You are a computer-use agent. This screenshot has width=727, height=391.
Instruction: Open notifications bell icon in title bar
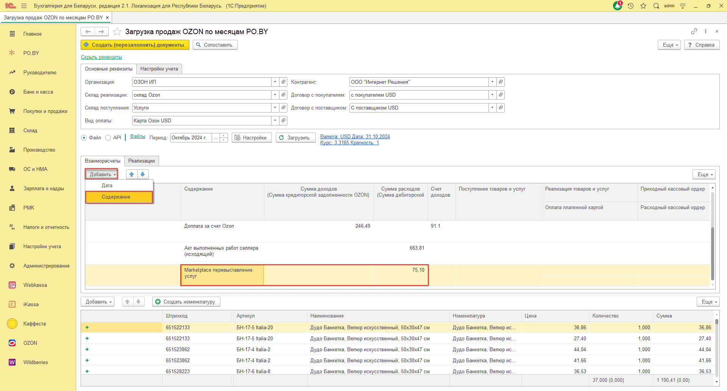pos(618,6)
